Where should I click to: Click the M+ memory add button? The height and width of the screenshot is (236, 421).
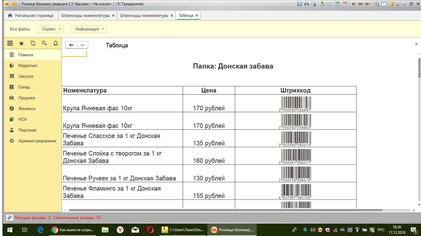pyautogui.click(x=360, y=4)
